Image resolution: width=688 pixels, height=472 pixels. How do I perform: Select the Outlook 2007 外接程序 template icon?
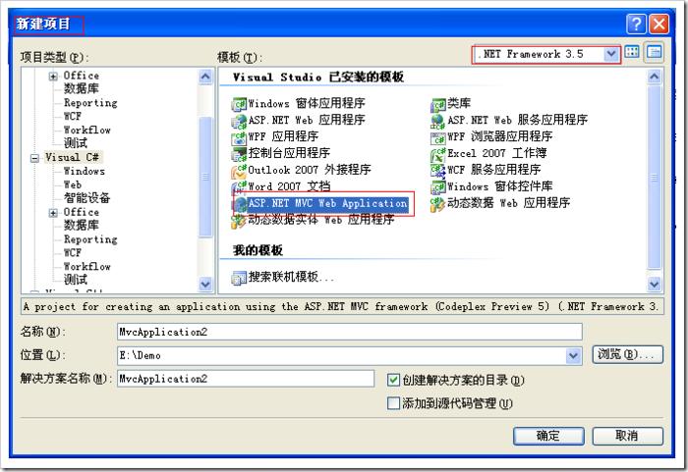coord(239,171)
